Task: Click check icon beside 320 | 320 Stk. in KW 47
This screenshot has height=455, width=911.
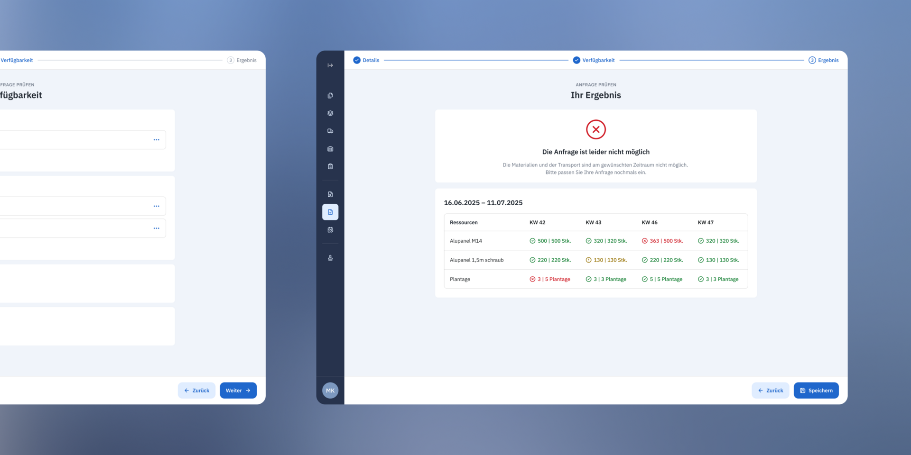Action: tap(701, 241)
